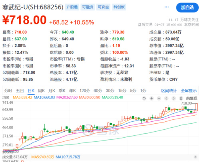Click the 最低 value 637.00
This screenshot has height=162, width=200.
20,39
